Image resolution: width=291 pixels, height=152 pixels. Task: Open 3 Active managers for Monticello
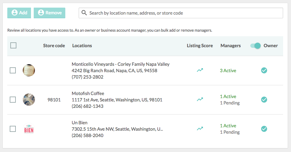(228, 70)
